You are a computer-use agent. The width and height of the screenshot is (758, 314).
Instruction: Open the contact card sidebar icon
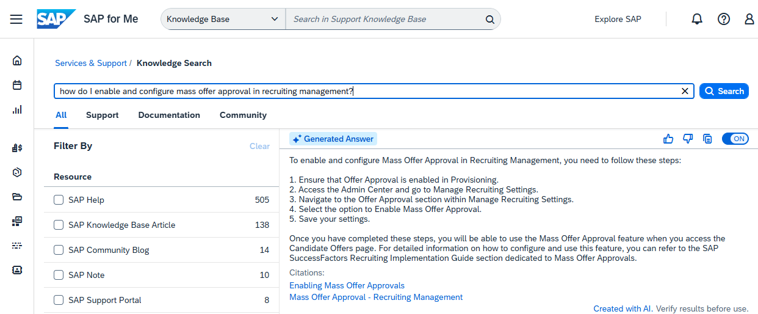pyautogui.click(x=17, y=269)
